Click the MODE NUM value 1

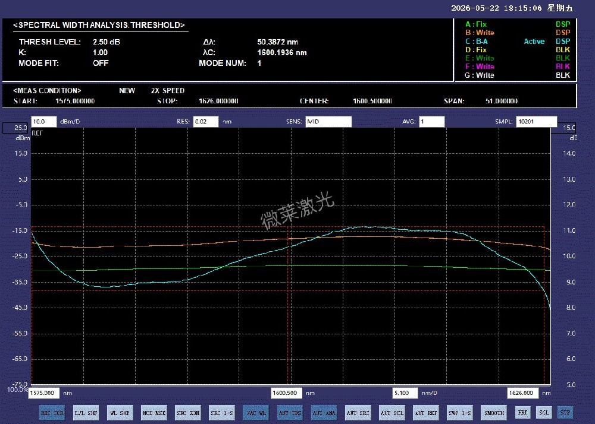(x=259, y=63)
